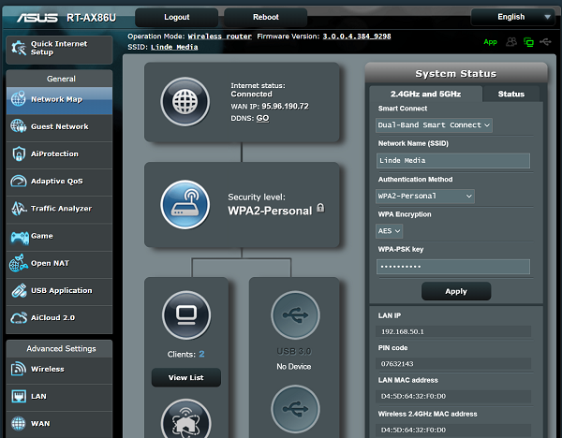This screenshot has width=562, height=438.
Task: Select Traffic Analyzer menu item
Action: 59,209
